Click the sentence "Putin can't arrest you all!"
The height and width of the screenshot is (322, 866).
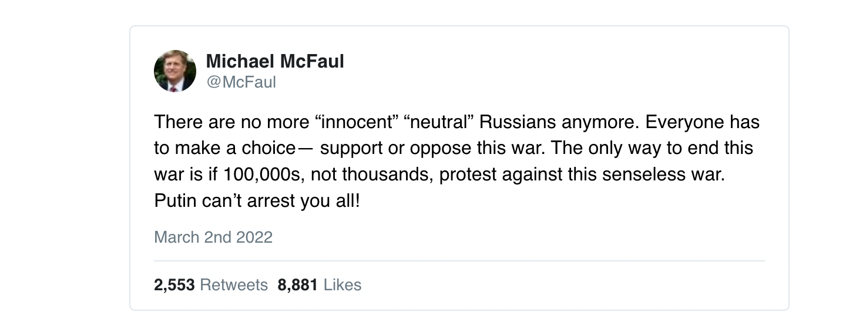[257, 202]
